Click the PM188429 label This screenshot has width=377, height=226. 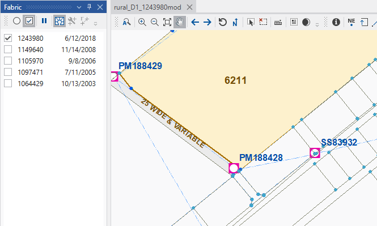tap(140, 66)
